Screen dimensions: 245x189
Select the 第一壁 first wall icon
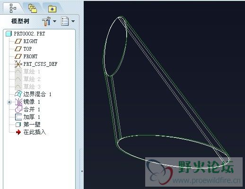point(18,125)
